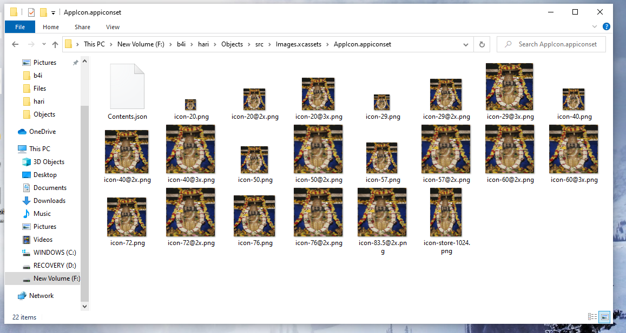Open Downloads in navigation pane

coord(49,201)
